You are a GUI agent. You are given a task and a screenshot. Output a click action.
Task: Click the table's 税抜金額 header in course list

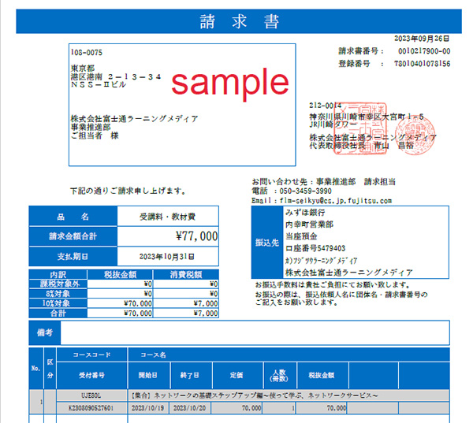(322, 376)
